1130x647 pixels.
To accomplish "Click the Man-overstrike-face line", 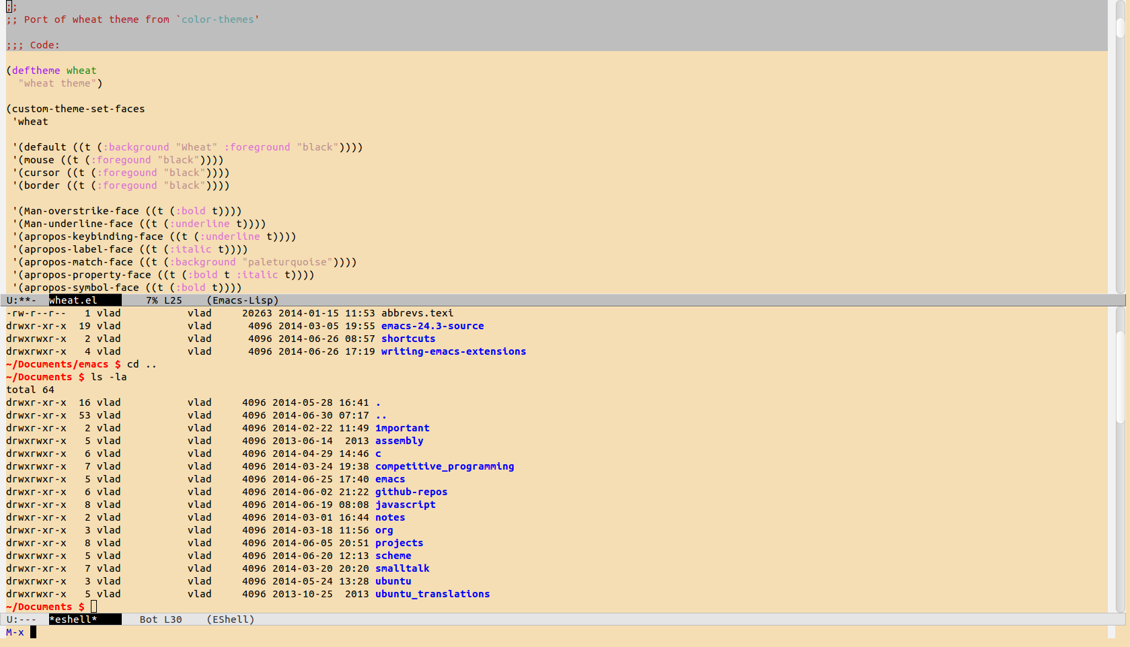I will click(x=127, y=211).
